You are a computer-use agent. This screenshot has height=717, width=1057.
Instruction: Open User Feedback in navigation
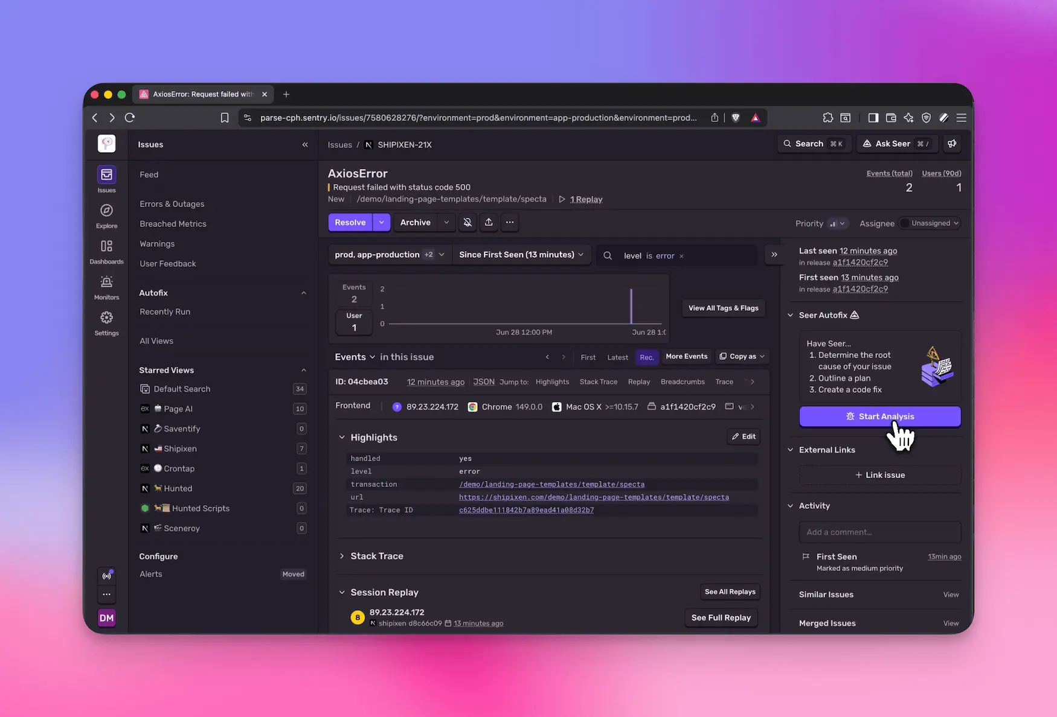pyautogui.click(x=168, y=264)
